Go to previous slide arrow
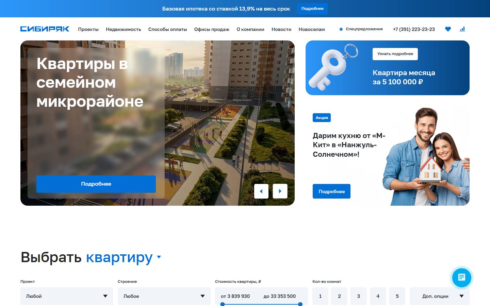 pos(261,191)
